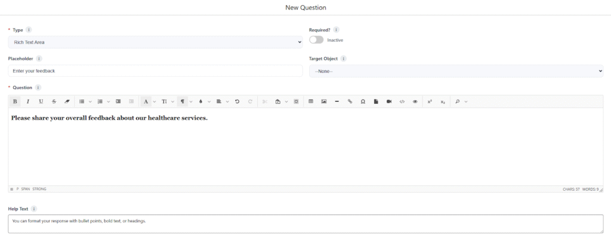611x239 pixels.
Task: Undo the last edit
Action: click(x=237, y=102)
